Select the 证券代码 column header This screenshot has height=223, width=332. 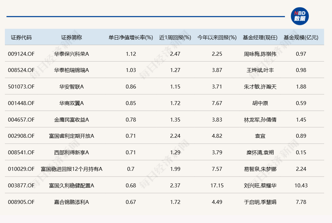click(21, 37)
